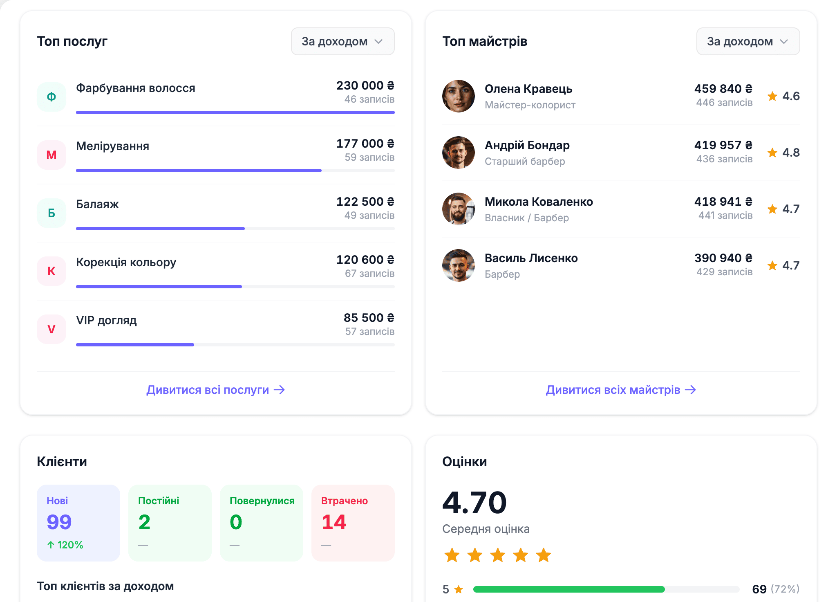
Task: Click the star icon in the 5-star row
Action: tap(459, 589)
